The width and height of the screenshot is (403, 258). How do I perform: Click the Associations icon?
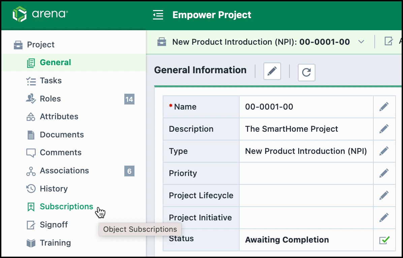tap(30, 171)
